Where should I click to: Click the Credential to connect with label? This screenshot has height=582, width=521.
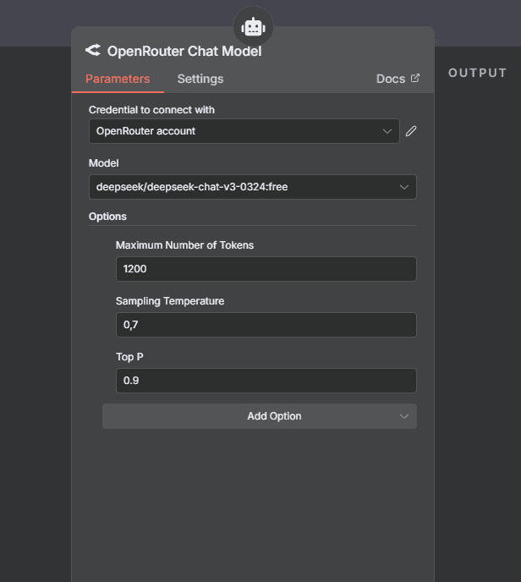pyautogui.click(x=151, y=110)
